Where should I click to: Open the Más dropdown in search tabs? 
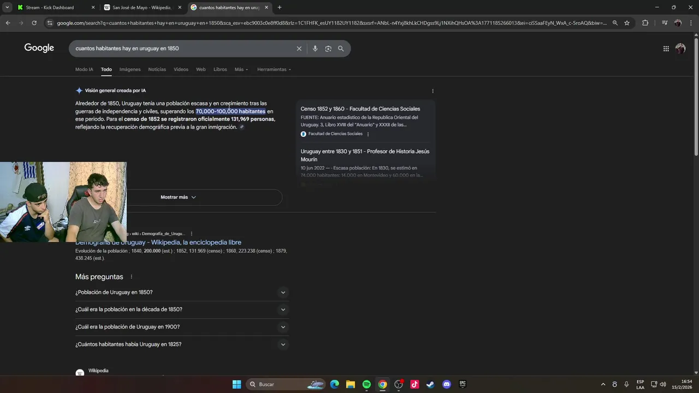241,69
